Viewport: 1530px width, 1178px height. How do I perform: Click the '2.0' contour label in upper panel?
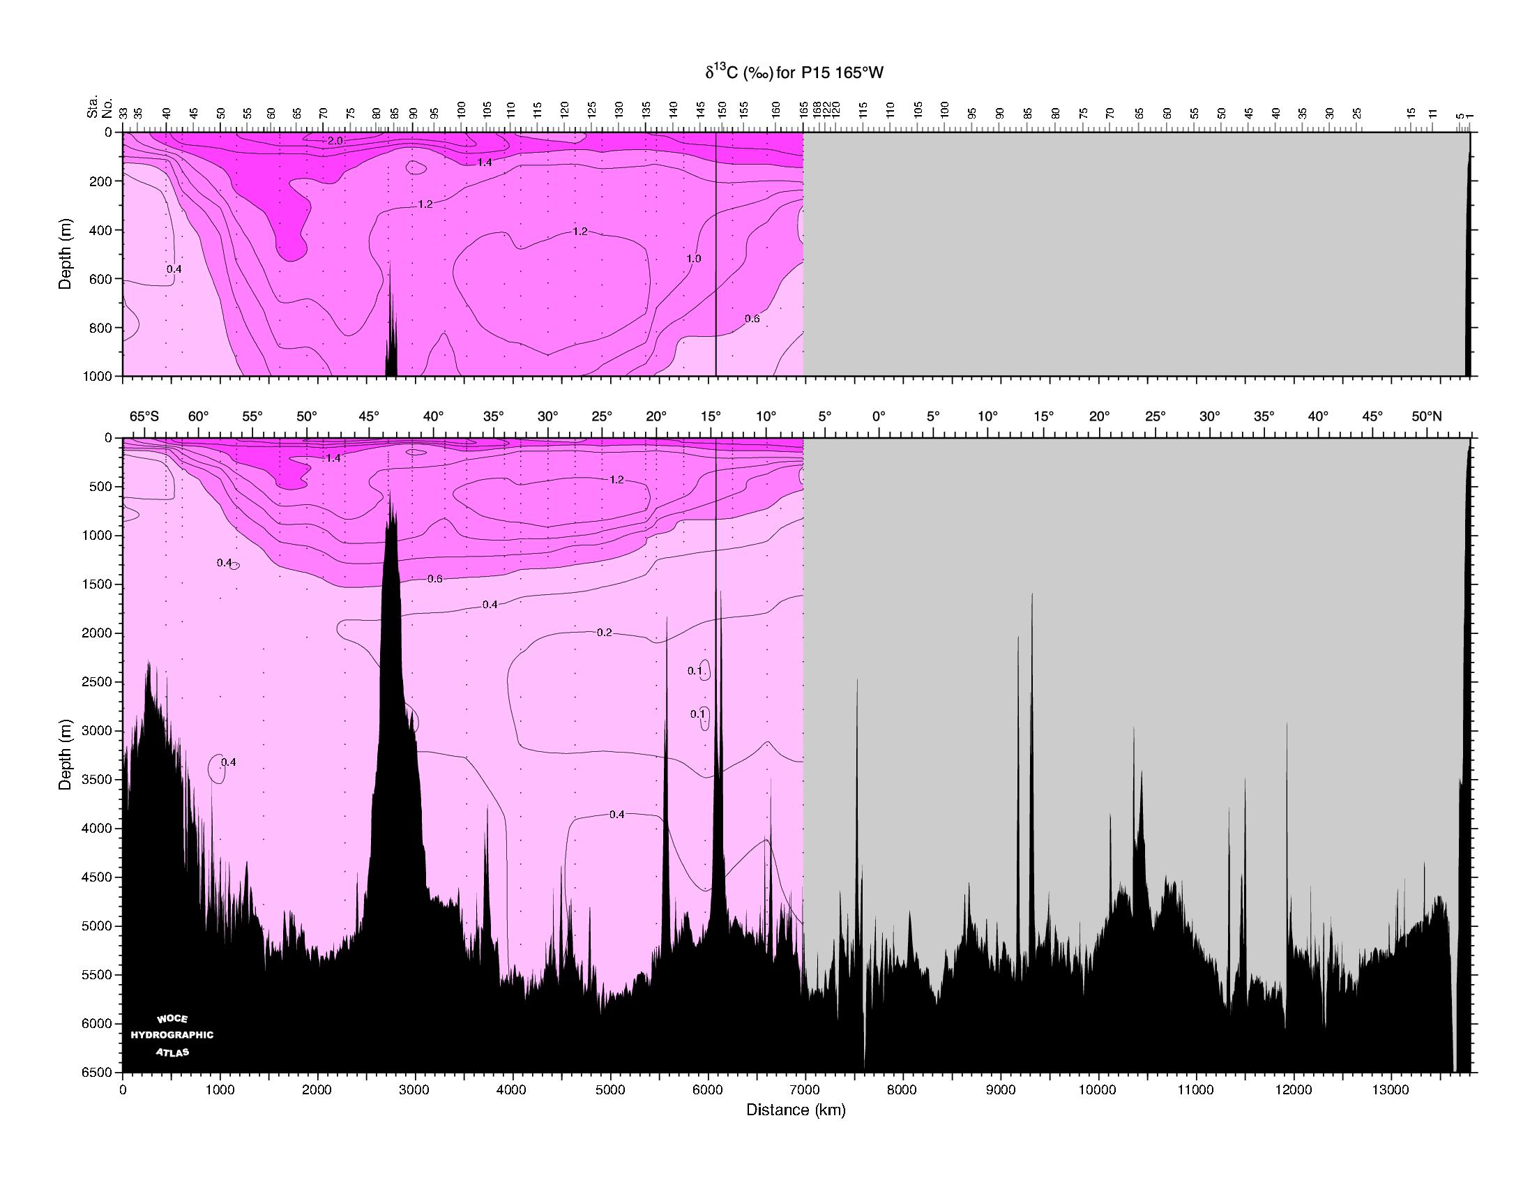click(x=335, y=141)
